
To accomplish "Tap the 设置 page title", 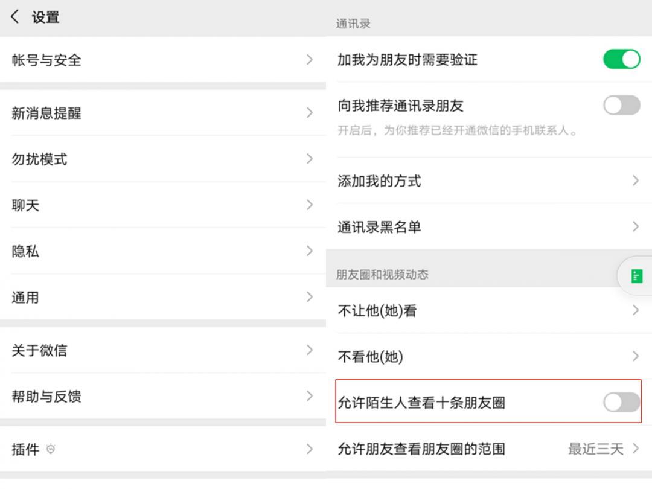I will coord(46,17).
